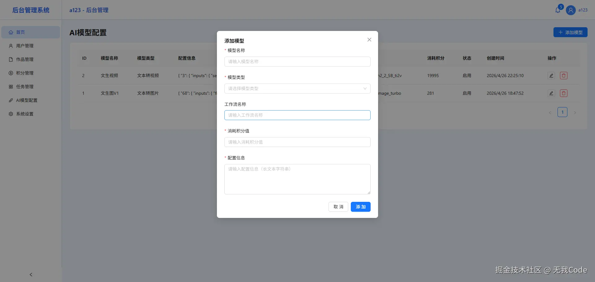Click the 文生视频 model name cell
595x282 pixels.
tap(109, 76)
